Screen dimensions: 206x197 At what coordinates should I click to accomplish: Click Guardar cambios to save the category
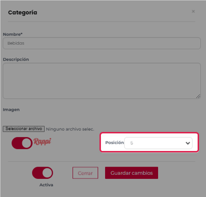131,173
